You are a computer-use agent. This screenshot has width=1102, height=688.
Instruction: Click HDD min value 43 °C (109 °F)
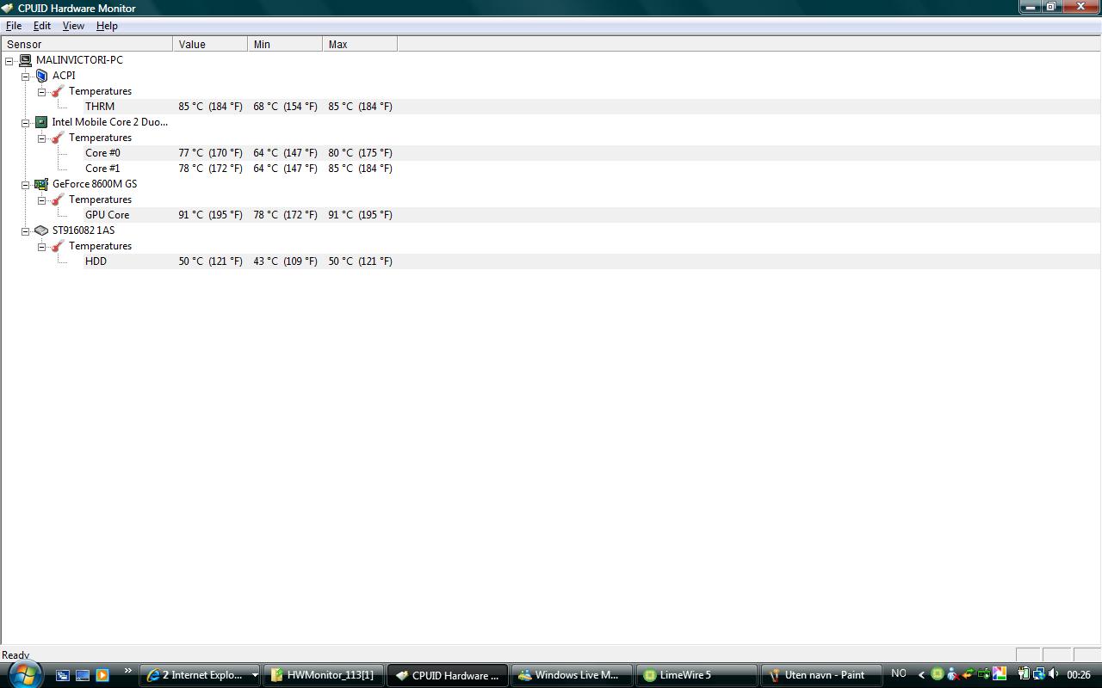pos(285,261)
